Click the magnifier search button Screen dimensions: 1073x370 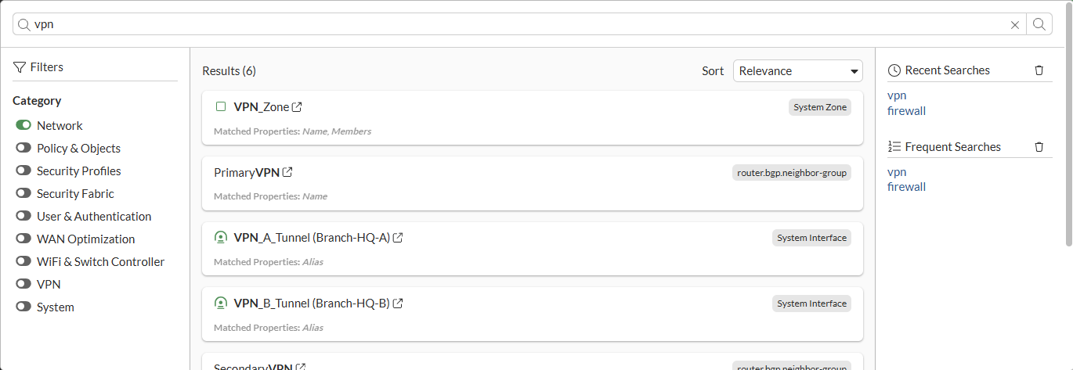click(x=1039, y=24)
